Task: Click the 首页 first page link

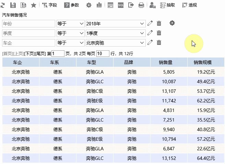Action: coord(8,54)
